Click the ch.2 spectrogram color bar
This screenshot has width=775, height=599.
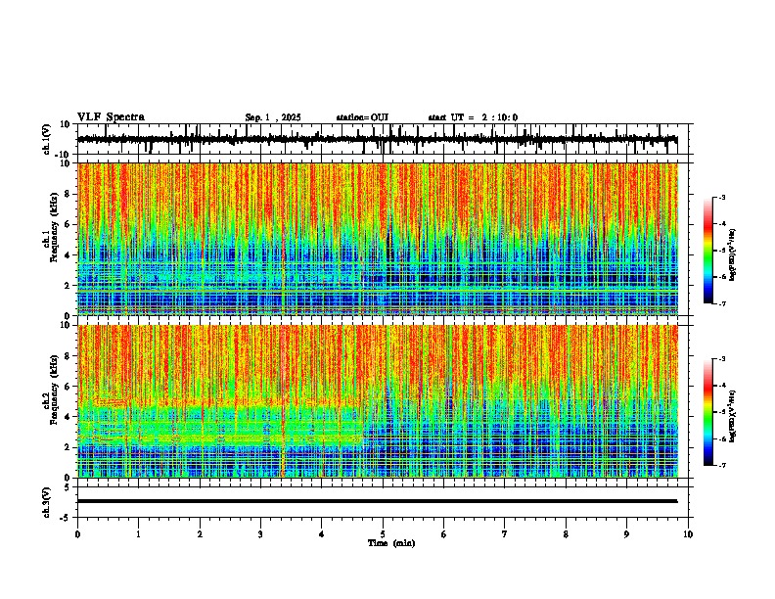[x=708, y=412]
